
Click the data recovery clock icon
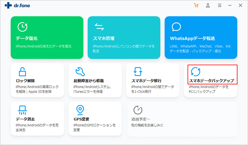point(22,27)
